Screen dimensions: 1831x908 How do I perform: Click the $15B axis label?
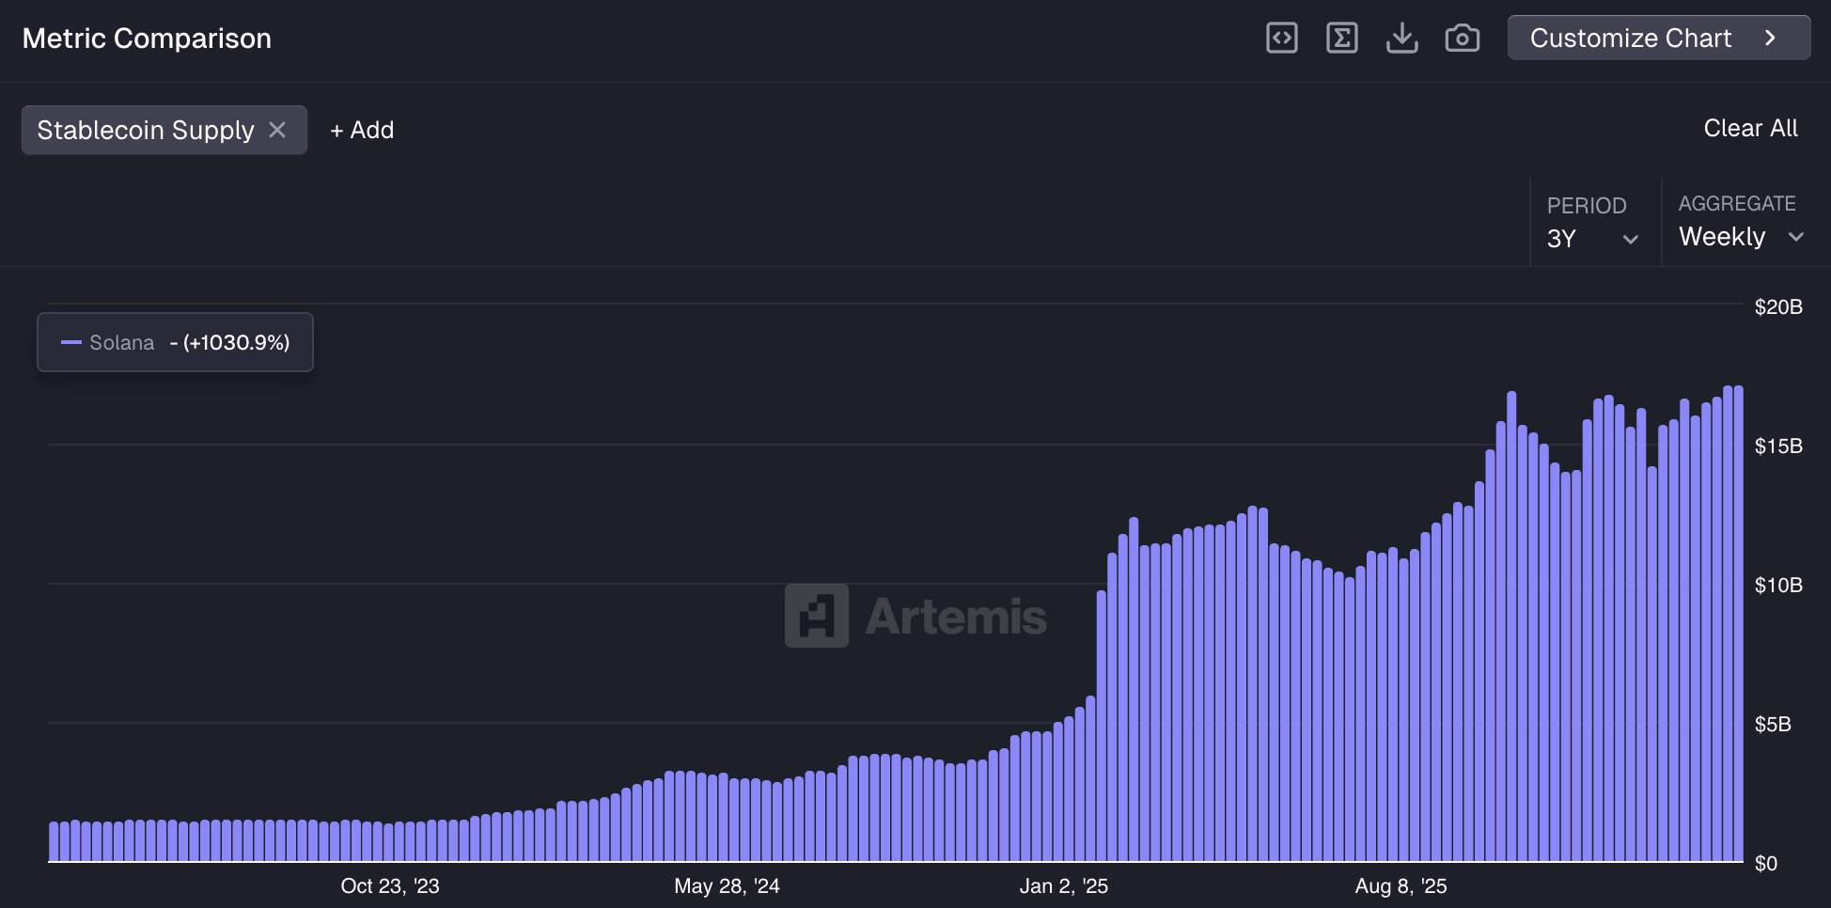click(1778, 446)
